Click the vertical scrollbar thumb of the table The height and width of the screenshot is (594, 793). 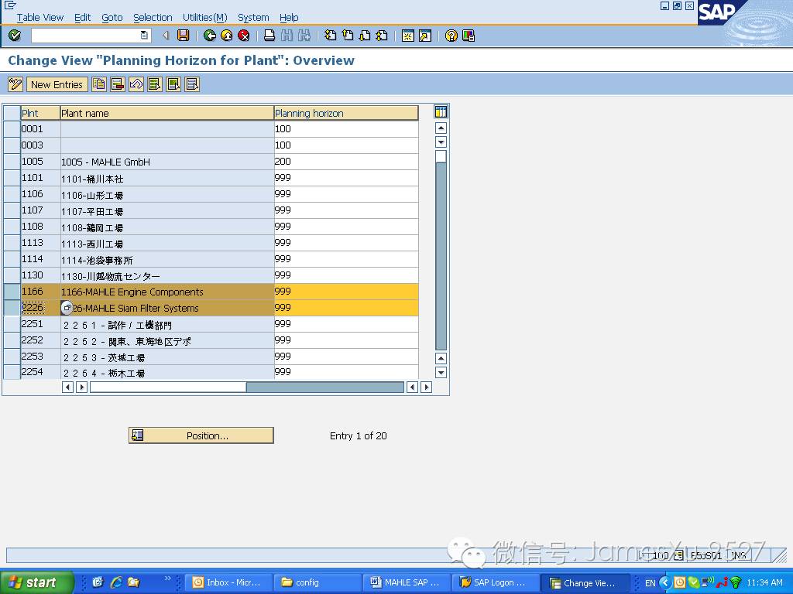tap(441, 156)
